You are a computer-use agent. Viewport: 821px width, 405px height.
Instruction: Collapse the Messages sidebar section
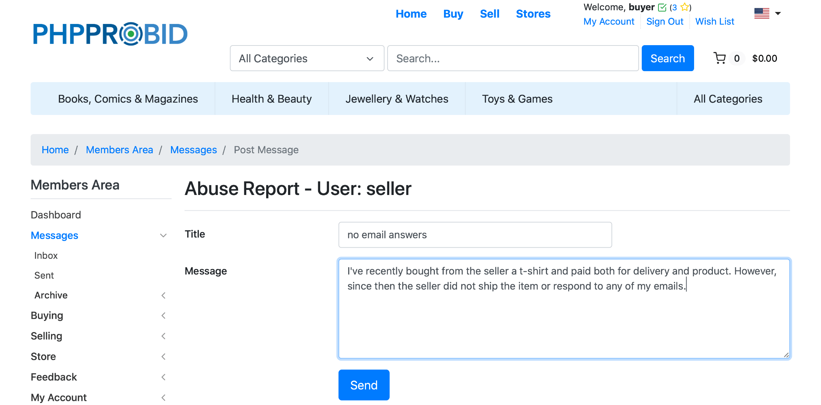(x=163, y=235)
